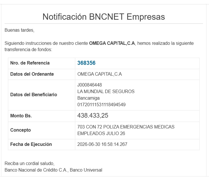The height and width of the screenshot is (179, 209).
Task: Click LA MUNDIAL DE SEGUROS text
Action: (106, 91)
